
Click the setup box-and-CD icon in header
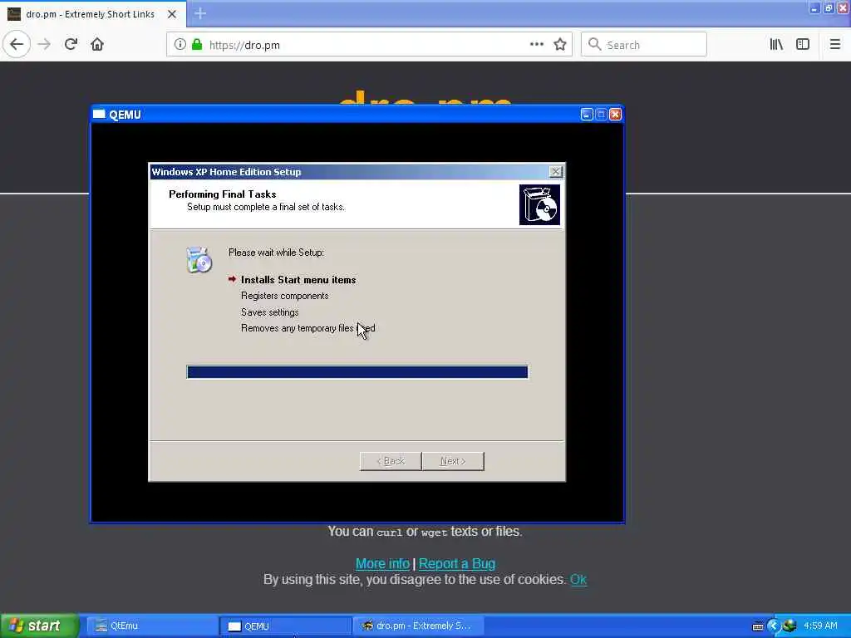point(539,204)
